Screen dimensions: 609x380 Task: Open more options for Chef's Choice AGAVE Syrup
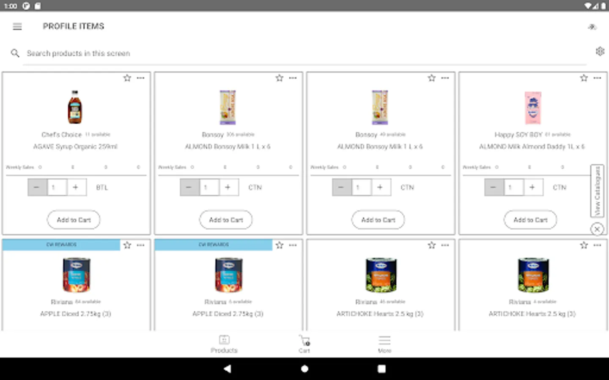141,78
